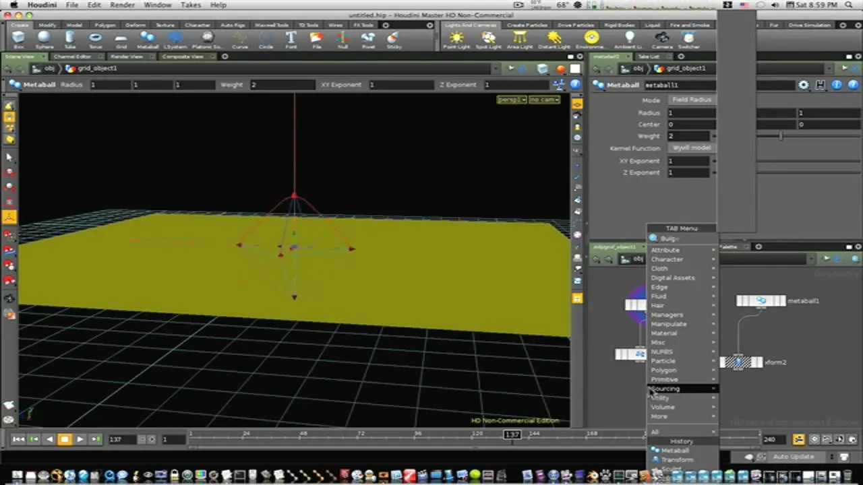Screen dimensions: 863x485
Task: Click the TAB Menu search field
Action: pyautogui.click(x=682, y=238)
